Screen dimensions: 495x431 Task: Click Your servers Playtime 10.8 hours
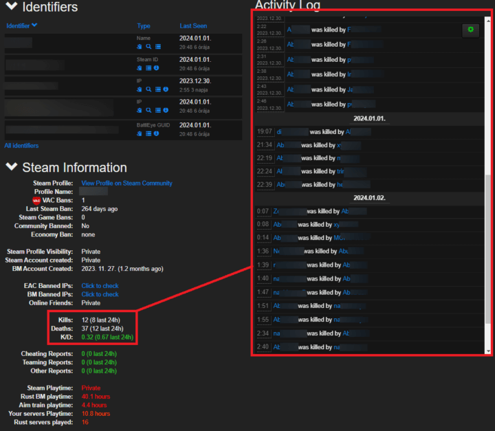pos(96,414)
